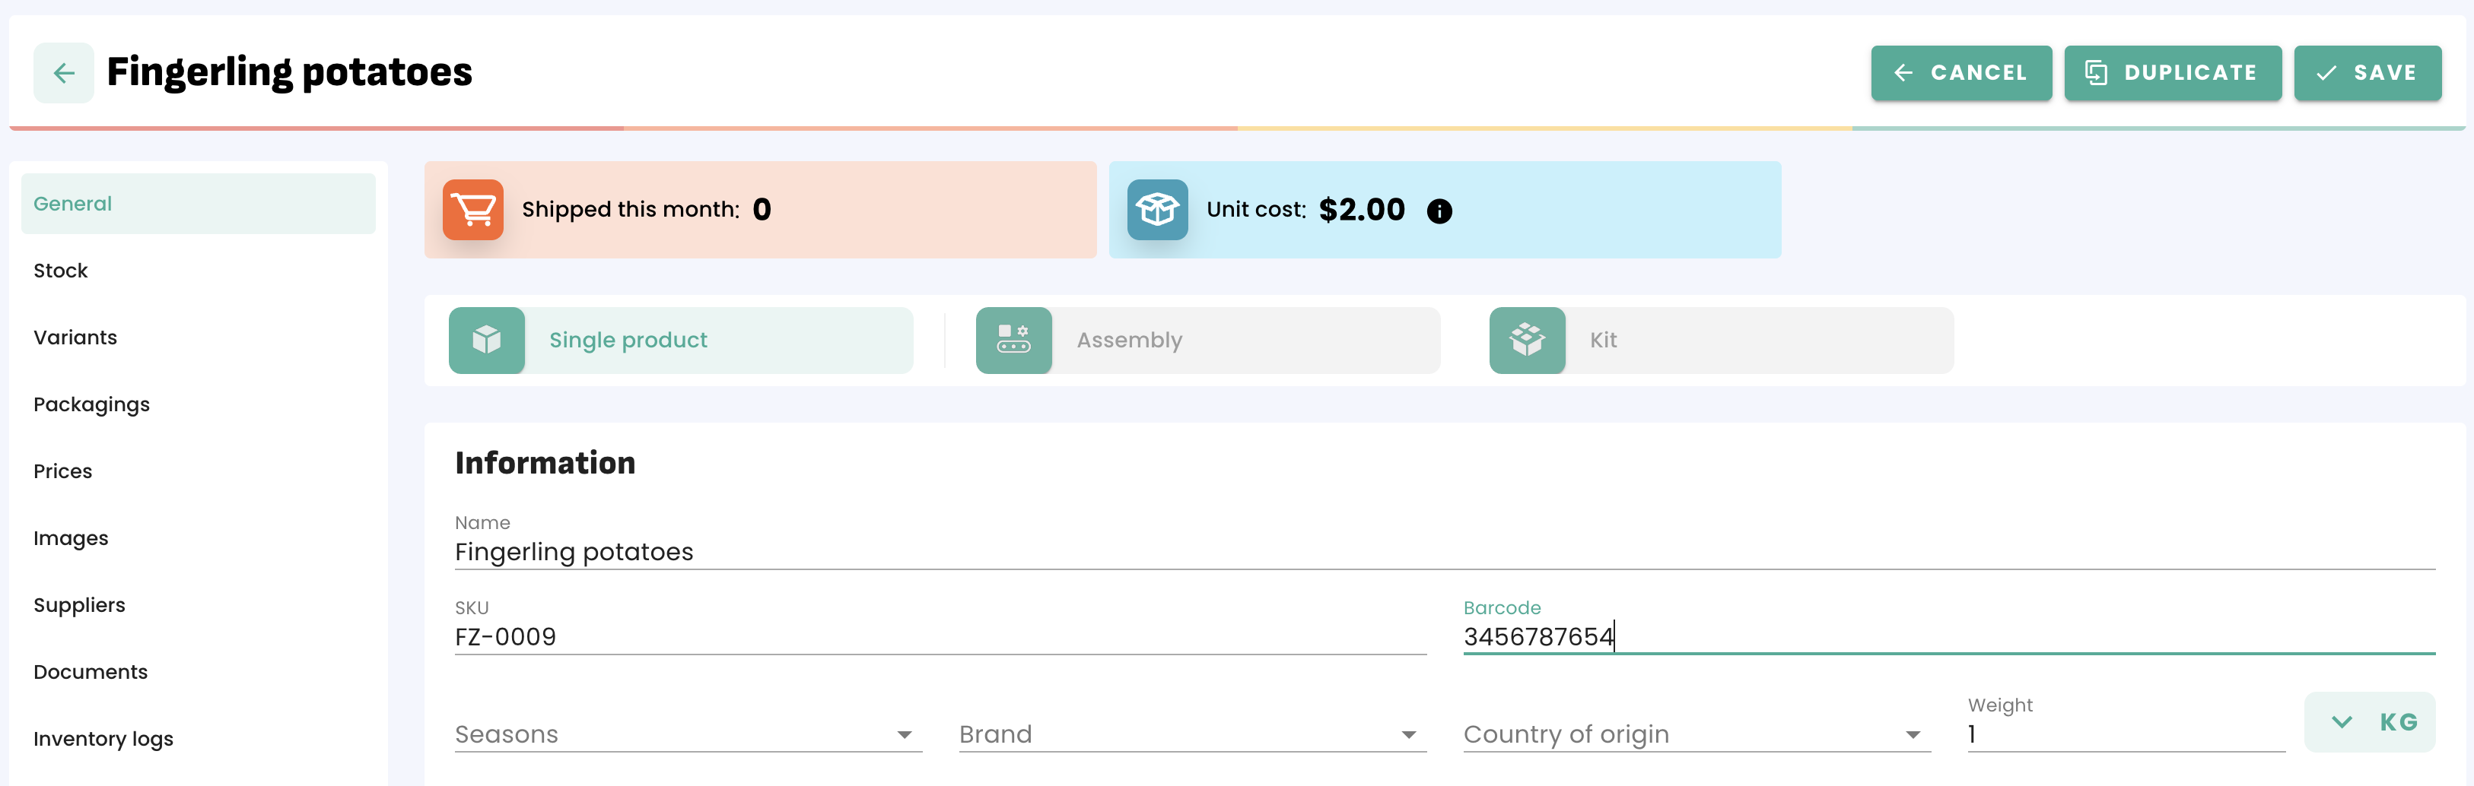This screenshot has height=786, width=2474.
Task: Expand the Brand dropdown
Action: tap(1192, 734)
